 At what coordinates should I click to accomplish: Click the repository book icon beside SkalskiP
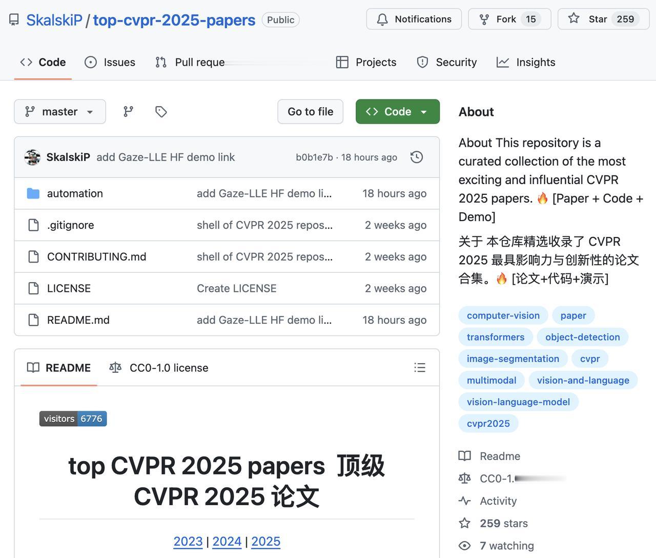click(x=14, y=19)
